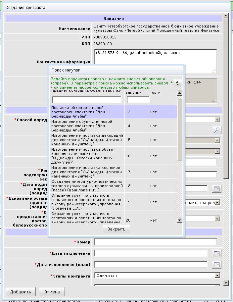The height and width of the screenshot is (302, 233).
Task: Open the magnifier search icon in the contract form
Action: point(217,130)
